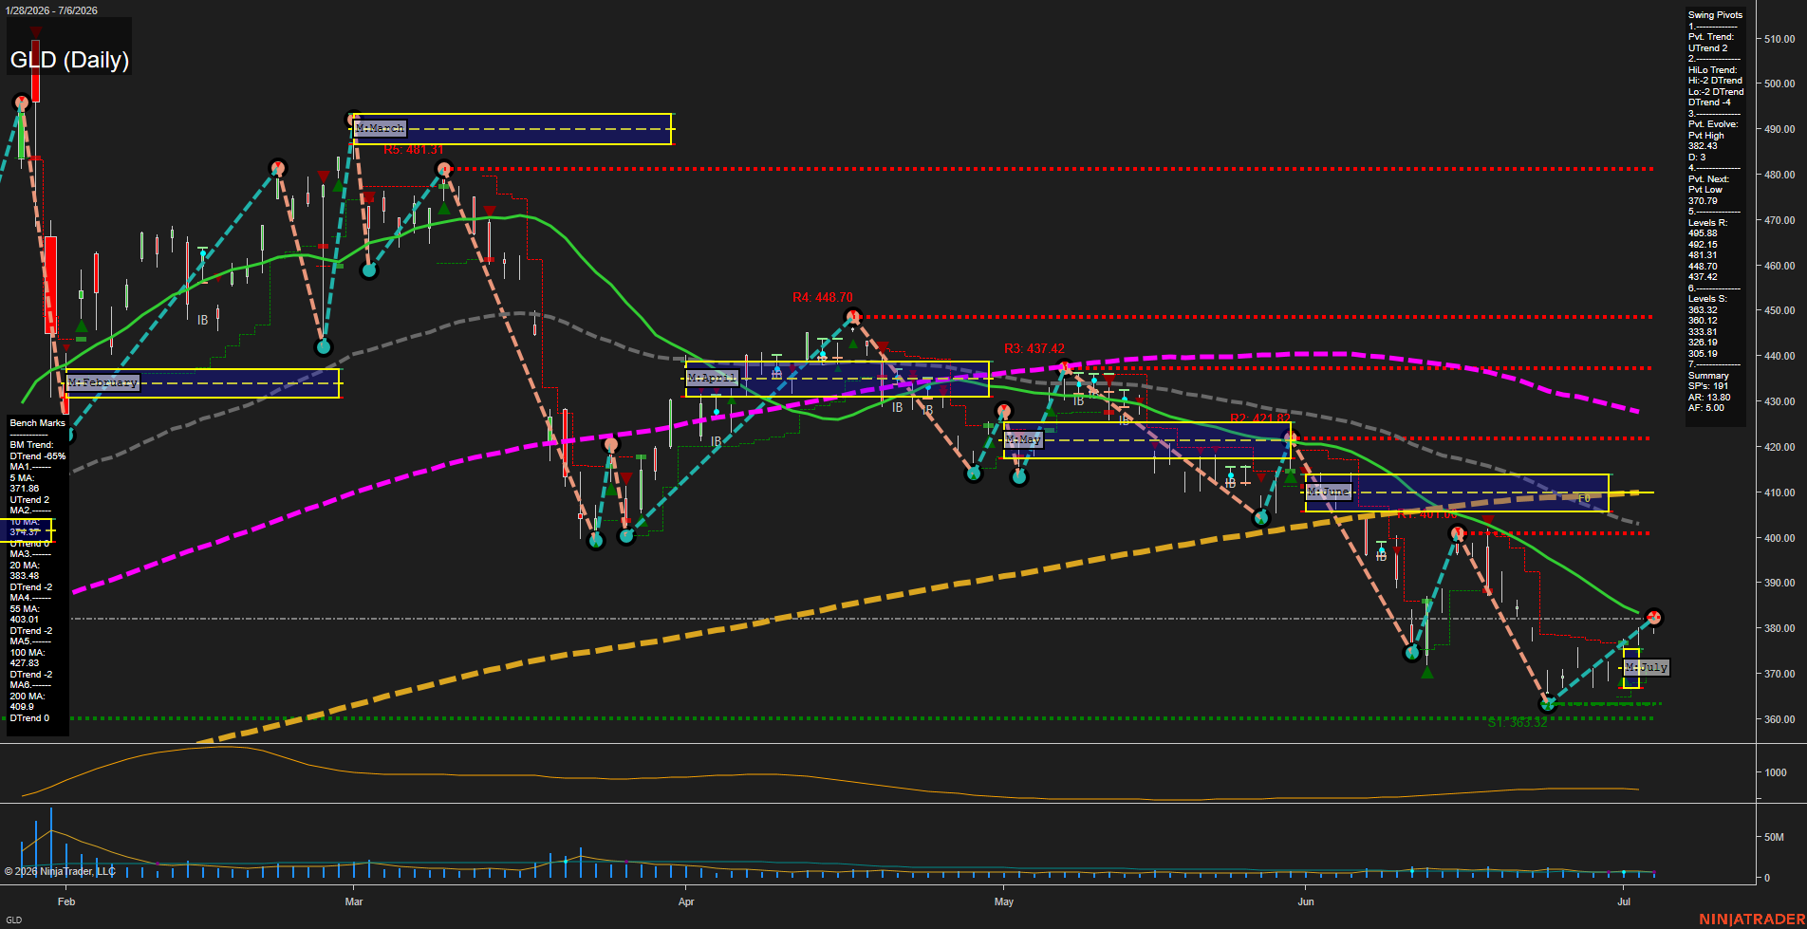Click the M:February monthly range label

pos(103,382)
